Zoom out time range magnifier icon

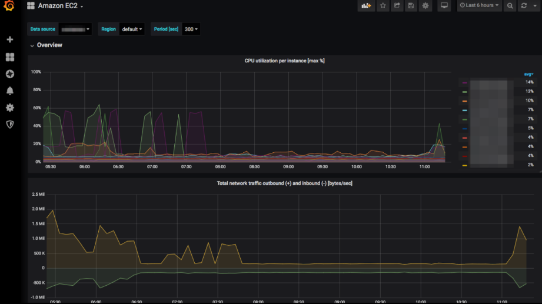click(510, 5)
